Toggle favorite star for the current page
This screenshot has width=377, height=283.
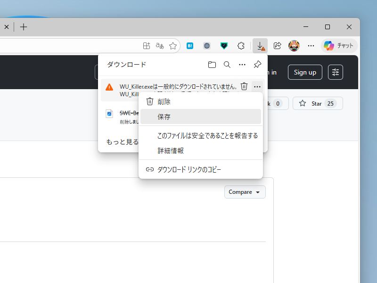click(172, 46)
